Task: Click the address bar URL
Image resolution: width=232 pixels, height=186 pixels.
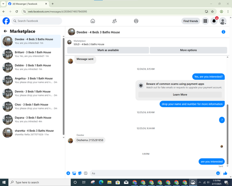Action: point(58,12)
